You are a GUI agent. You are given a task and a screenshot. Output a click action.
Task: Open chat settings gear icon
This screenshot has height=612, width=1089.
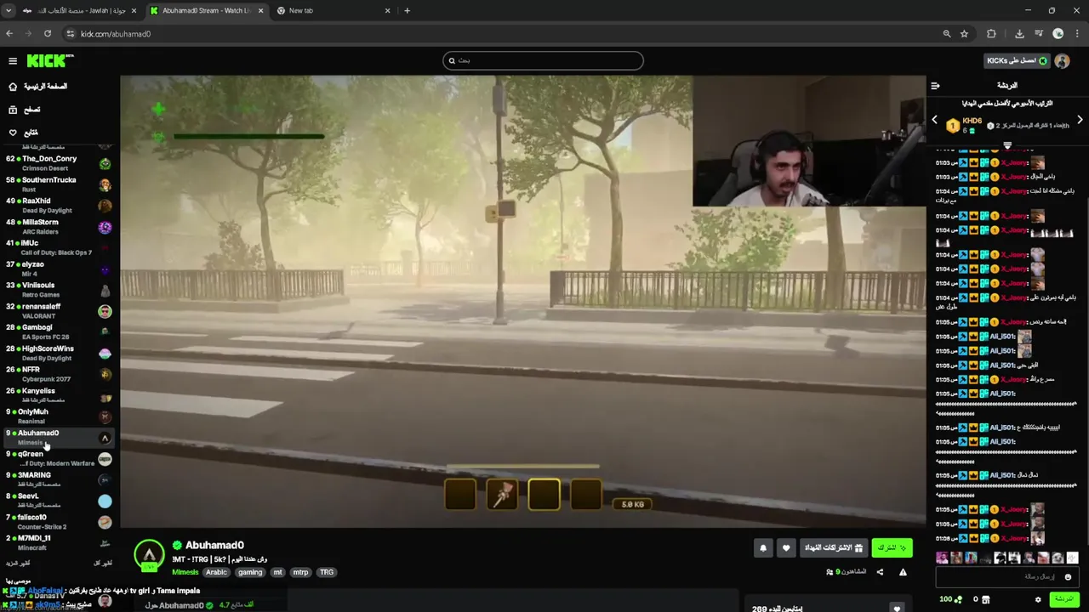(1038, 599)
